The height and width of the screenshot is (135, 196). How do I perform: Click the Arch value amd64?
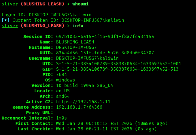point(63,96)
